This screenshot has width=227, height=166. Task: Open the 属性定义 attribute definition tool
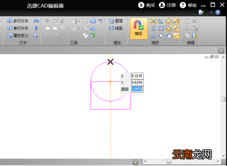[18, 36]
